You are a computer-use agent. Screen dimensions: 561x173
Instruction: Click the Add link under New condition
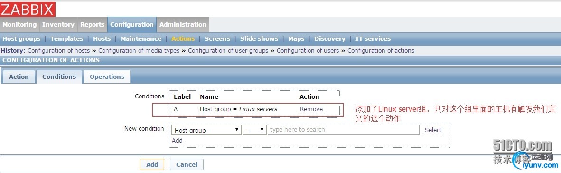(x=177, y=140)
